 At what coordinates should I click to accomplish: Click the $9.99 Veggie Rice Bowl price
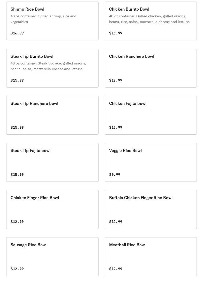115,175
